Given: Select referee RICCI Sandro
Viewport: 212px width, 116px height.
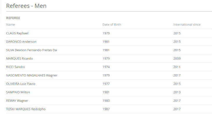Looking at the screenshot, I should (15, 67).
